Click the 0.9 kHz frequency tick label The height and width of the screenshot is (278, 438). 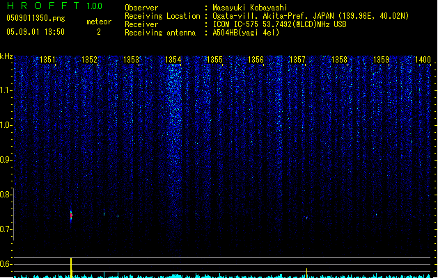[x=6, y=160]
